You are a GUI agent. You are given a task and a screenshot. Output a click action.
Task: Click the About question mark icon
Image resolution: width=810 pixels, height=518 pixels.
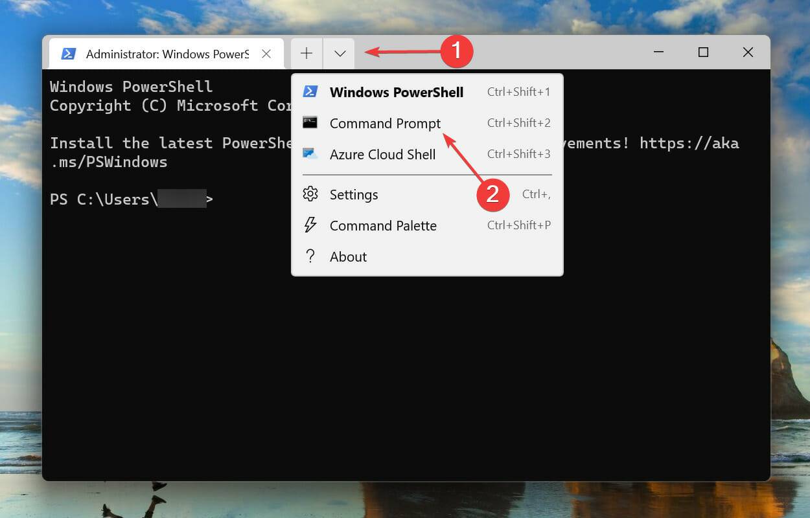click(x=310, y=256)
